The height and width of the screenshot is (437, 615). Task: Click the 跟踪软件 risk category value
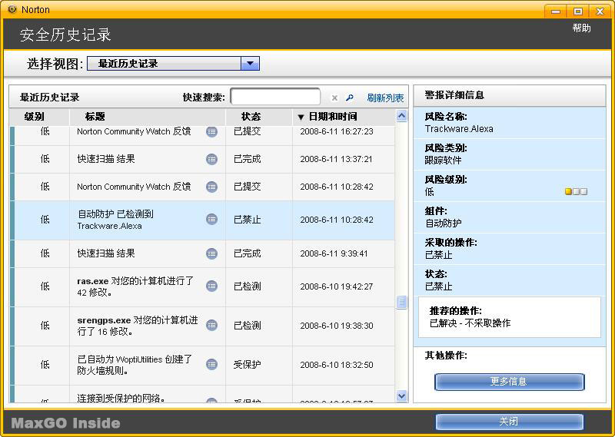point(443,161)
